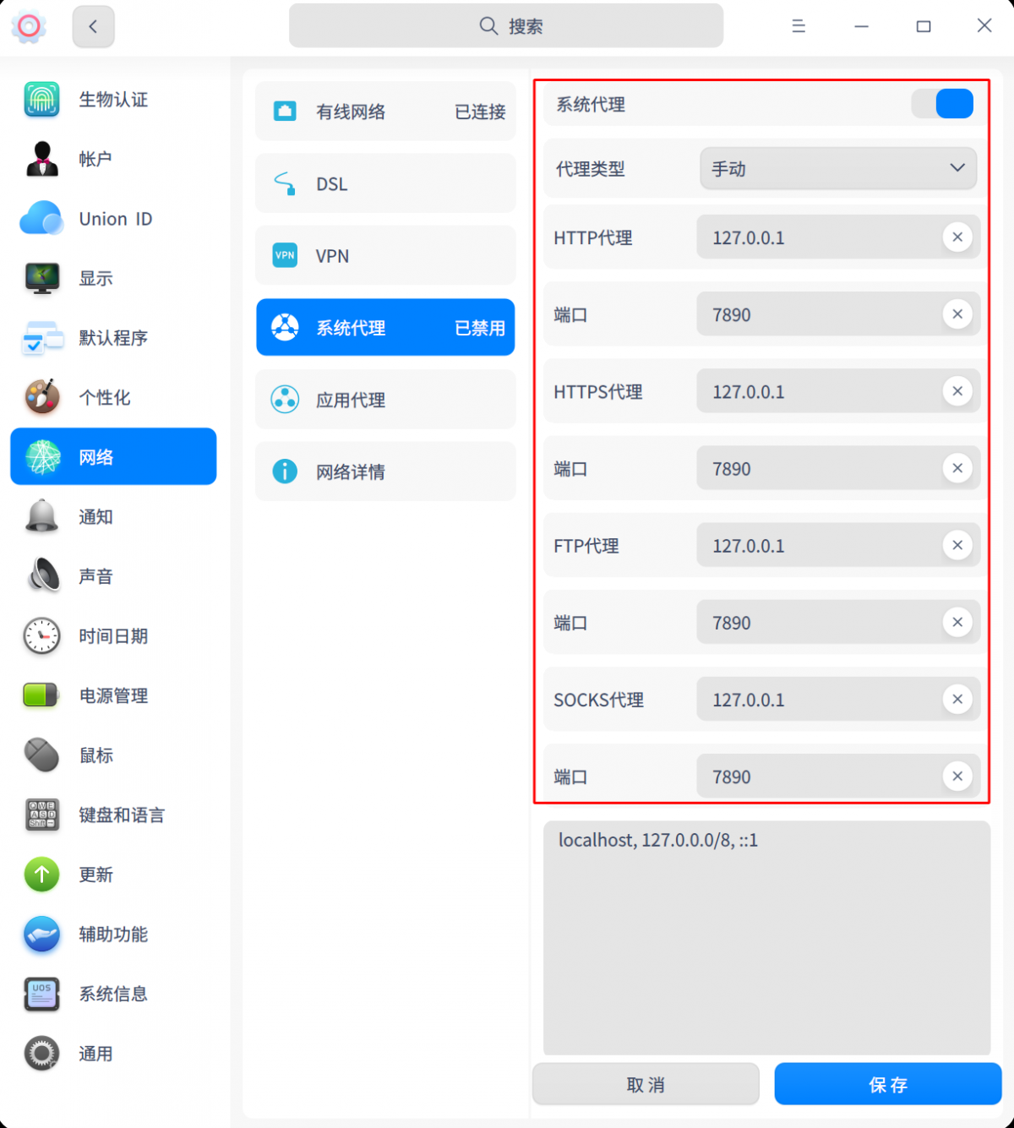Open the Biometric Authentication (生物认证) fingerprint icon

click(41, 100)
